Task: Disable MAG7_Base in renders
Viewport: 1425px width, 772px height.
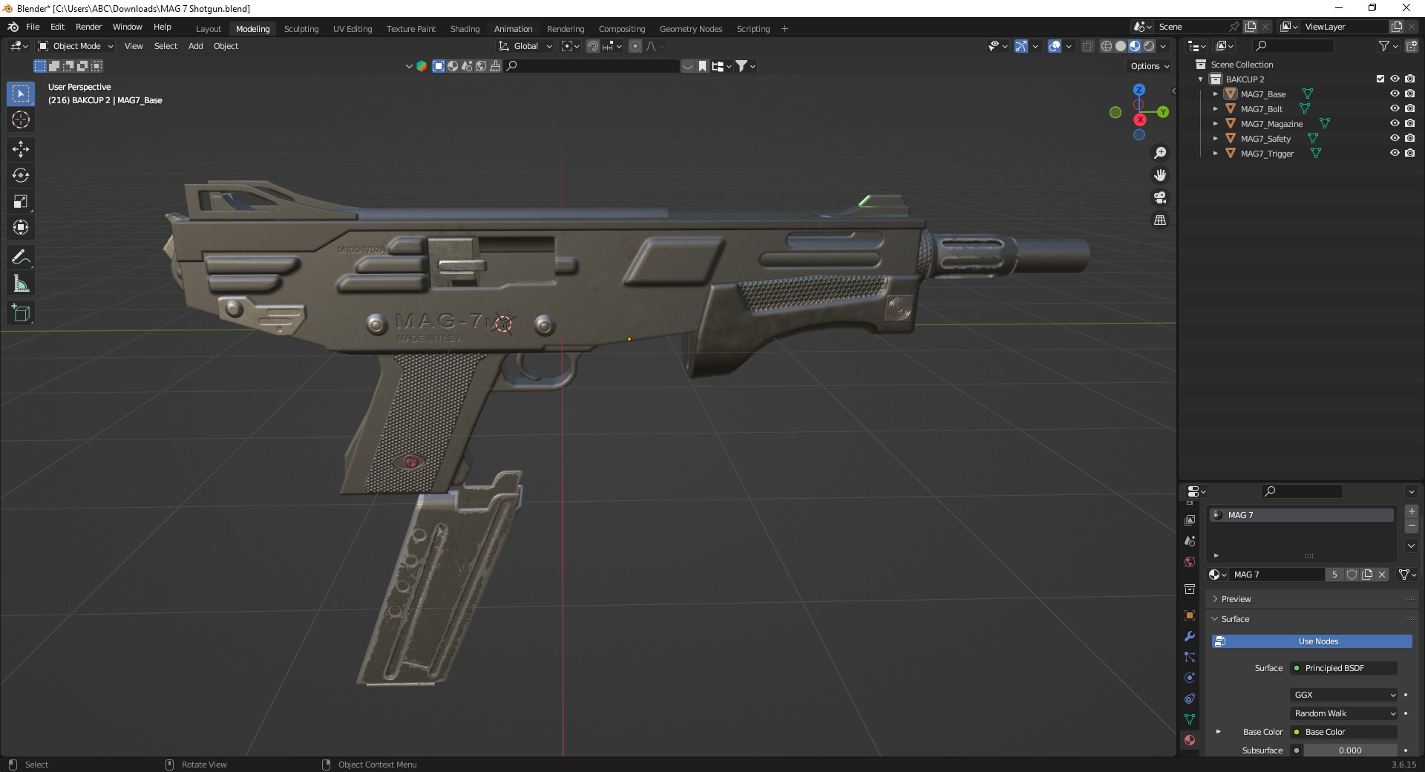Action: [x=1409, y=94]
